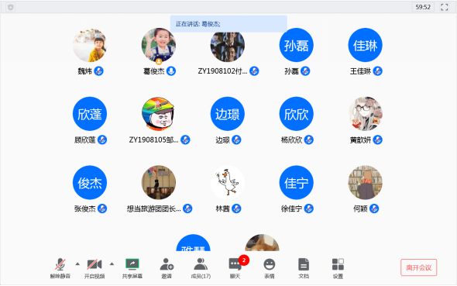The height and width of the screenshot is (286, 457).
Task: Click the meeting timer 59:52
Action: tap(423, 7)
